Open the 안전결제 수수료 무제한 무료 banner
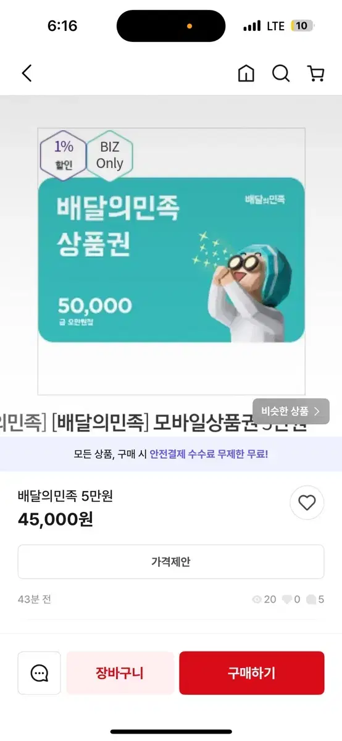 coord(171,454)
